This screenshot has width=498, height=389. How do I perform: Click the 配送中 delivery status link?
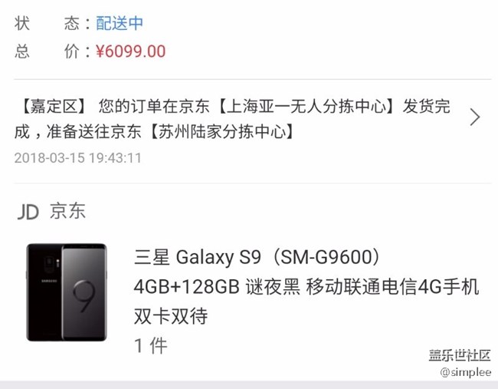click(x=120, y=23)
